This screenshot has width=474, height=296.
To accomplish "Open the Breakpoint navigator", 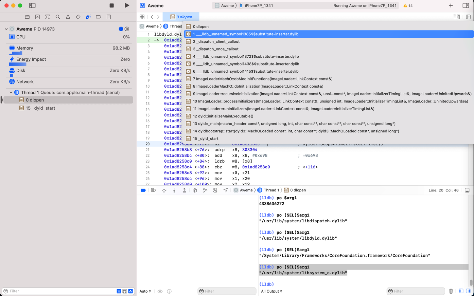I will [99, 17].
